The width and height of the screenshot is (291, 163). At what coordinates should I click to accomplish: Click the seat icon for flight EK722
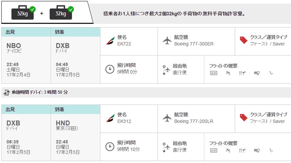[x=271, y=73]
